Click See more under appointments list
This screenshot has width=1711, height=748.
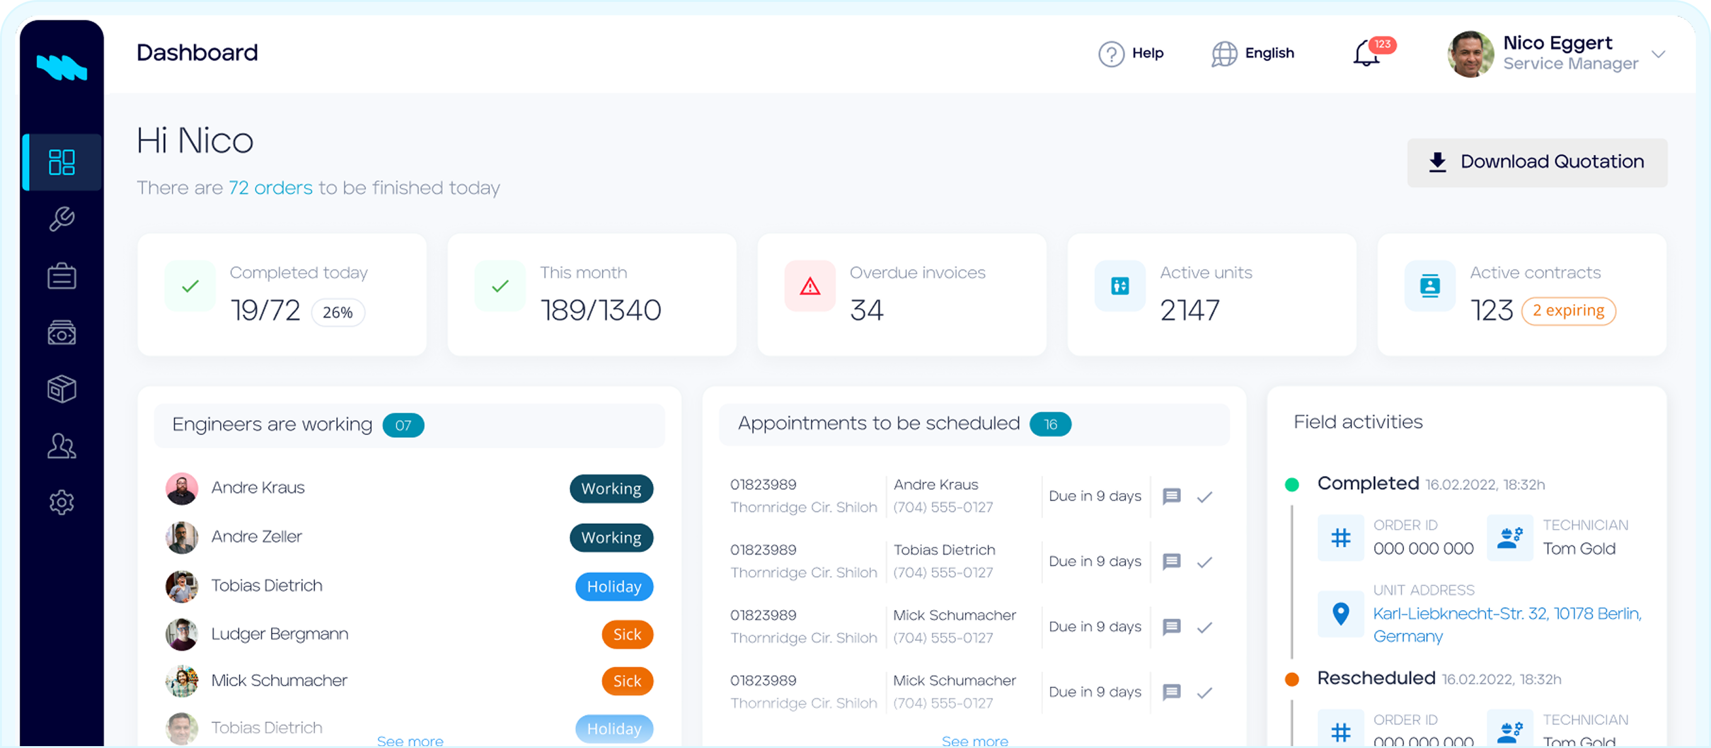pos(974,740)
